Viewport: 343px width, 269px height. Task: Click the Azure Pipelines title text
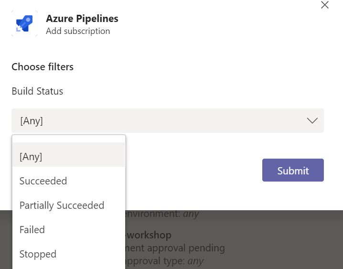pos(82,19)
